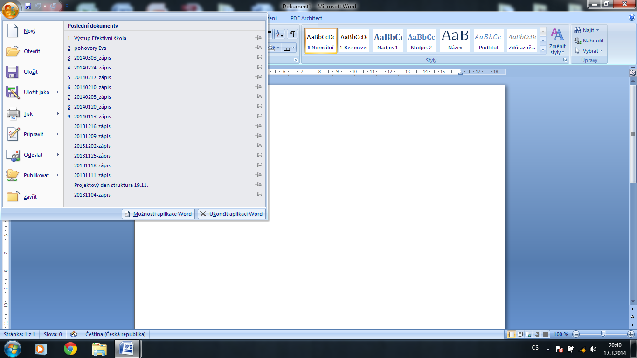Expand the Publikovat submenu arrow
The height and width of the screenshot is (358, 637).
point(58,175)
